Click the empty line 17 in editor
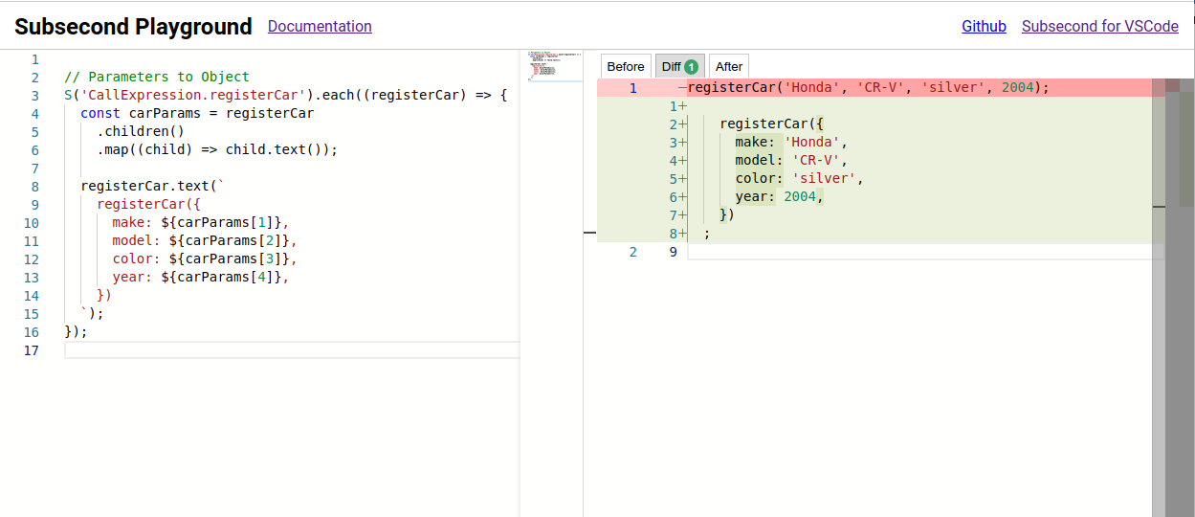This screenshot has width=1195, height=517. [292, 350]
